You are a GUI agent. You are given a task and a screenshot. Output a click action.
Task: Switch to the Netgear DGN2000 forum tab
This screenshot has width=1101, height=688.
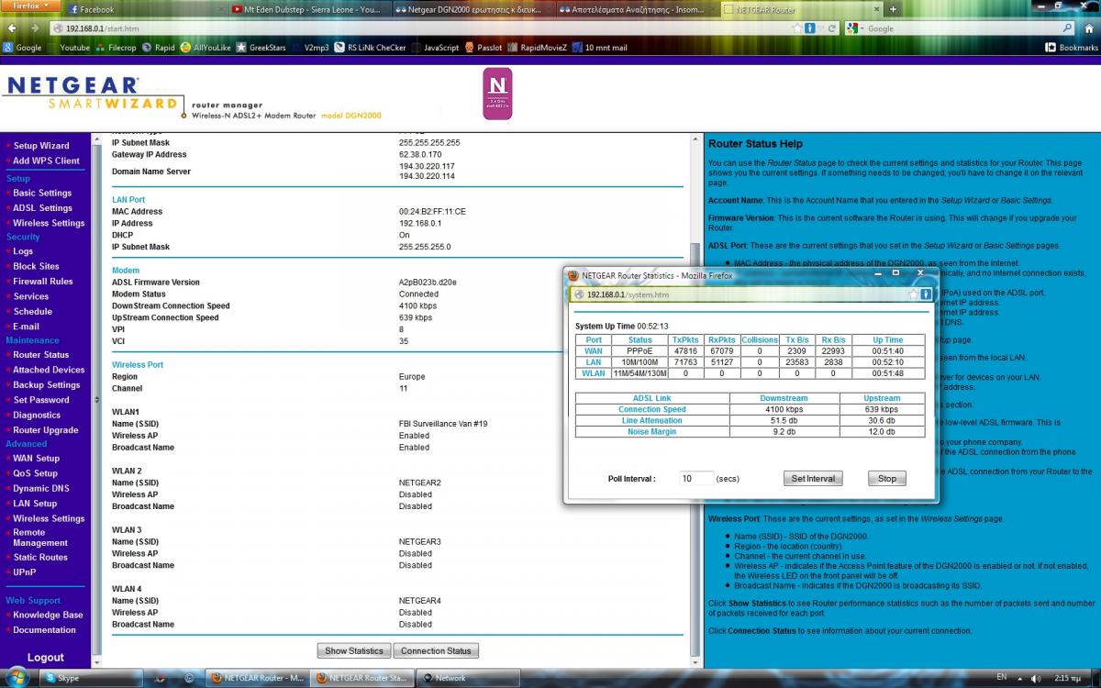pos(473,9)
